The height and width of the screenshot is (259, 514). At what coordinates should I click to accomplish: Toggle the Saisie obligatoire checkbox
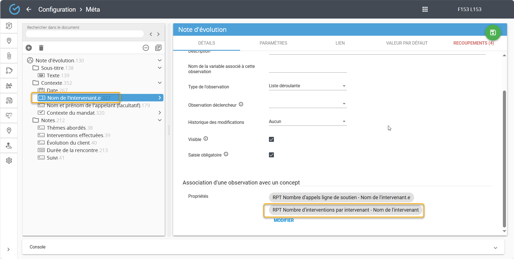point(271,155)
